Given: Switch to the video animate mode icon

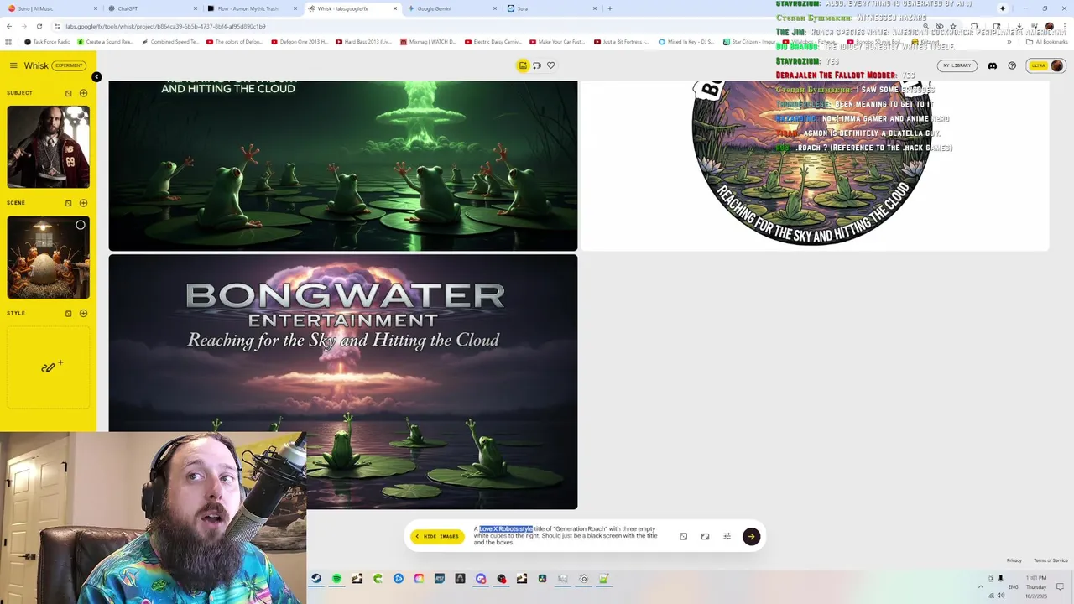Looking at the screenshot, I should [537, 65].
